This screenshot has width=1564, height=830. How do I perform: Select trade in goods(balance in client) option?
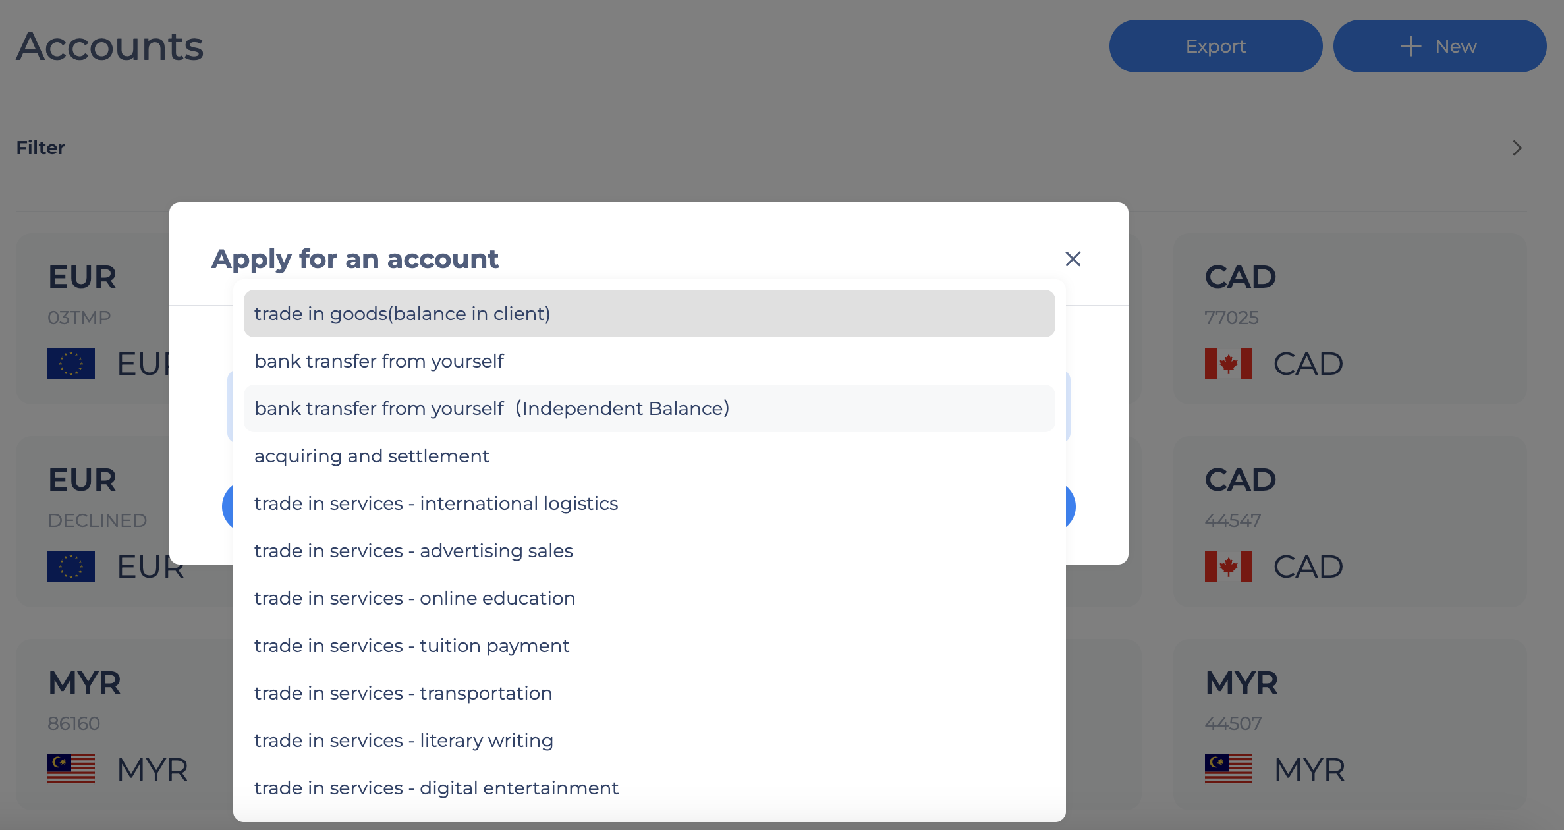(649, 314)
